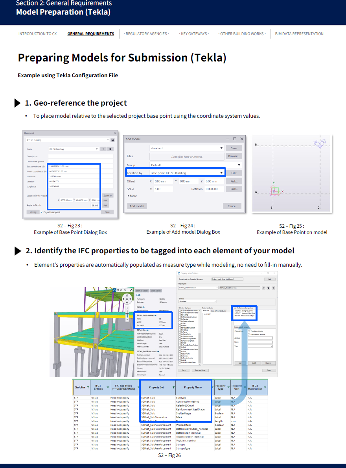
Task: Toggle the Property Set column filter
Action: pyautogui.click(x=173, y=387)
